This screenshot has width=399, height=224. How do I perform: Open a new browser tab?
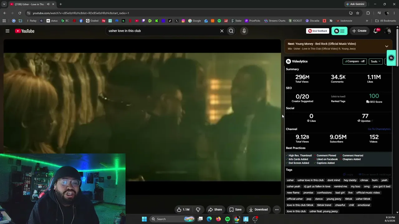pos(60,4)
